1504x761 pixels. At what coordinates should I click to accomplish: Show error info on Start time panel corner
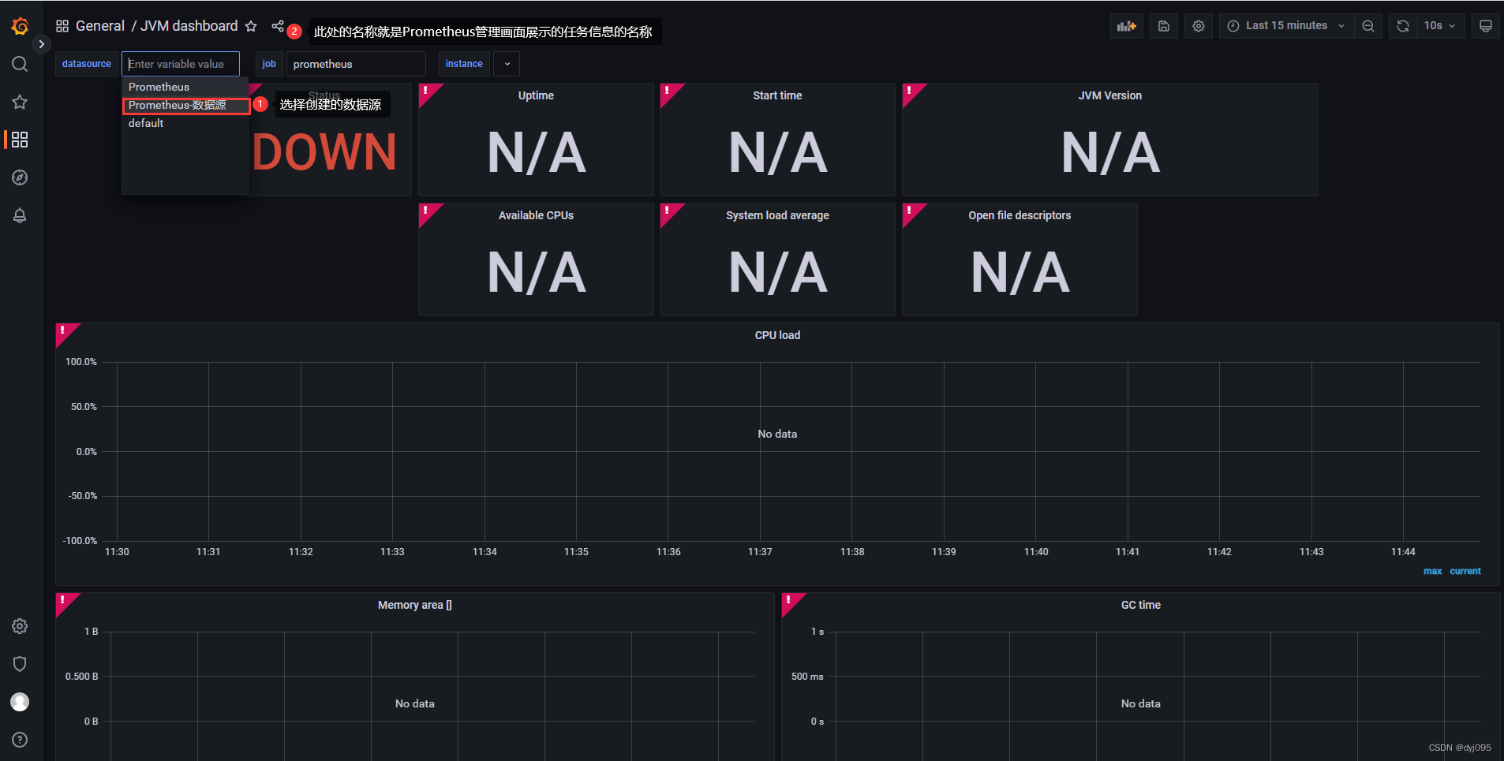click(668, 91)
